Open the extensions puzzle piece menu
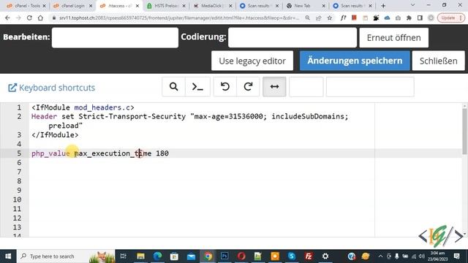The image size is (468, 263). pyautogui.click(x=409, y=18)
